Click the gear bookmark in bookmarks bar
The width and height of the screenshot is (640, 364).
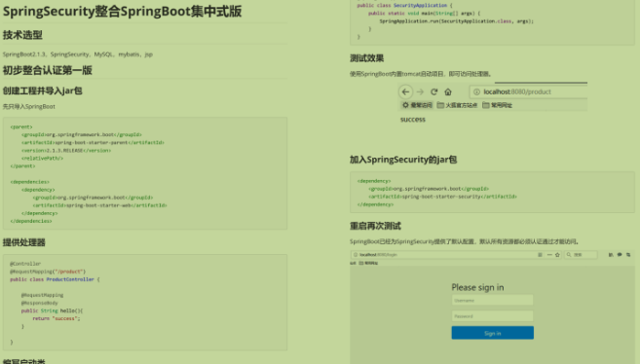(417, 105)
